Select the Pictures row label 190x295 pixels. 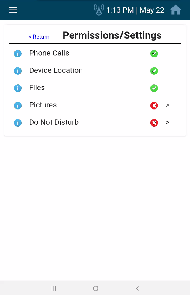(x=43, y=105)
